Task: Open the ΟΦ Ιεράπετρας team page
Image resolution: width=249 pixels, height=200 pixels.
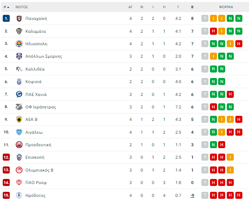Action: pos(41,107)
